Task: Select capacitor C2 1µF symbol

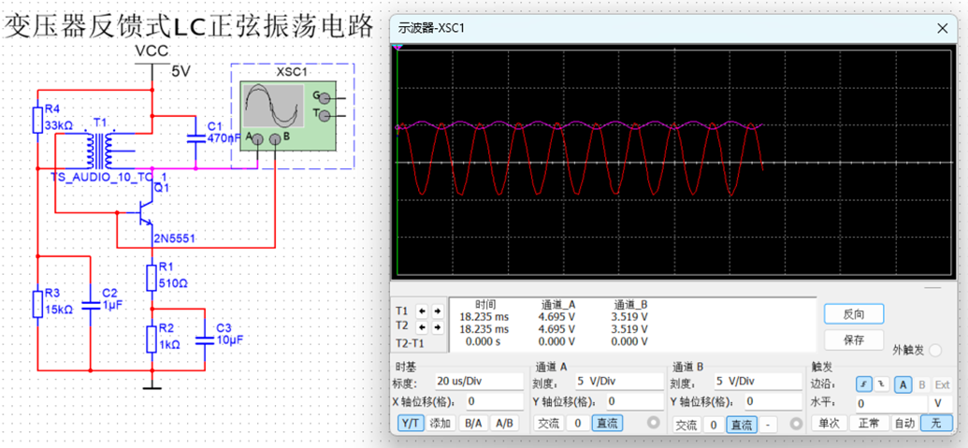Action: [x=91, y=304]
